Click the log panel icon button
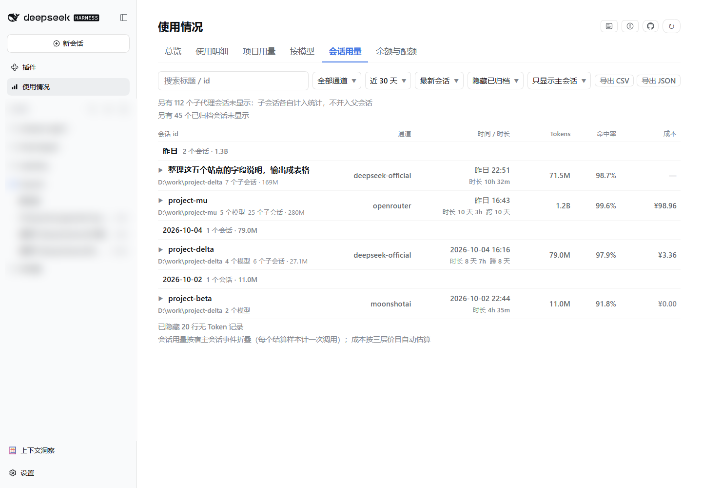Viewport: 702px width, 488px height. tap(609, 26)
